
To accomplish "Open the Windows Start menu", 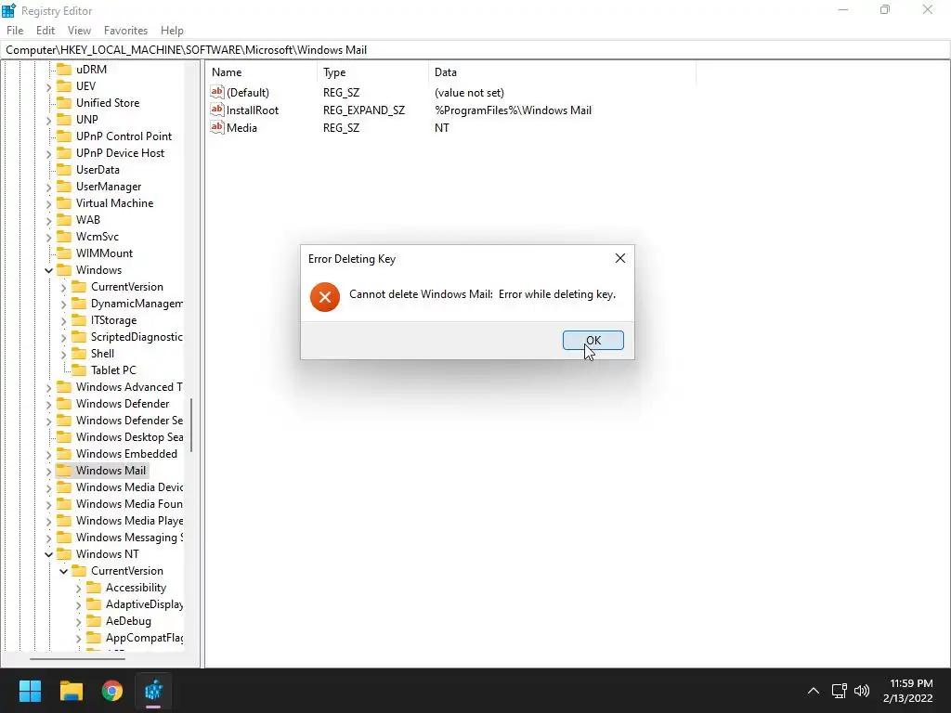I will click(x=30, y=691).
